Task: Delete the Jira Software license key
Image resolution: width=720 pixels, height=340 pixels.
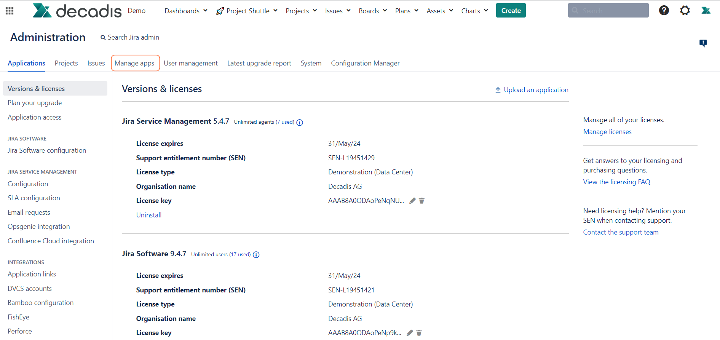Action: [x=419, y=333]
